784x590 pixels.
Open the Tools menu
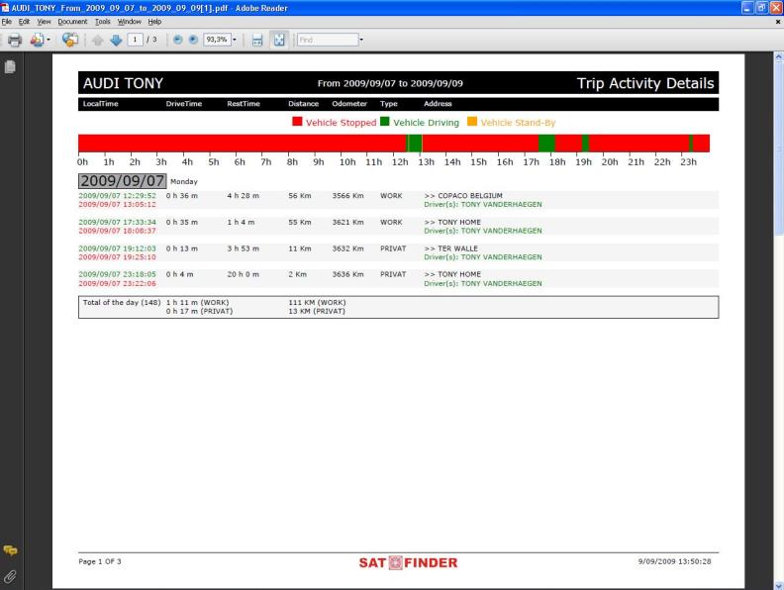[x=102, y=21]
